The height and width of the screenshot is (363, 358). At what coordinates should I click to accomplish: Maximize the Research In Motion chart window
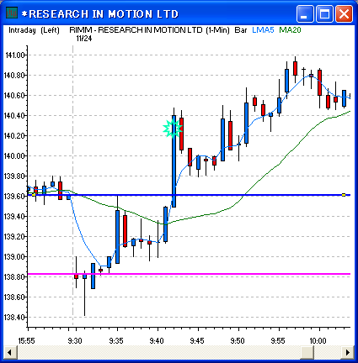click(x=324, y=13)
